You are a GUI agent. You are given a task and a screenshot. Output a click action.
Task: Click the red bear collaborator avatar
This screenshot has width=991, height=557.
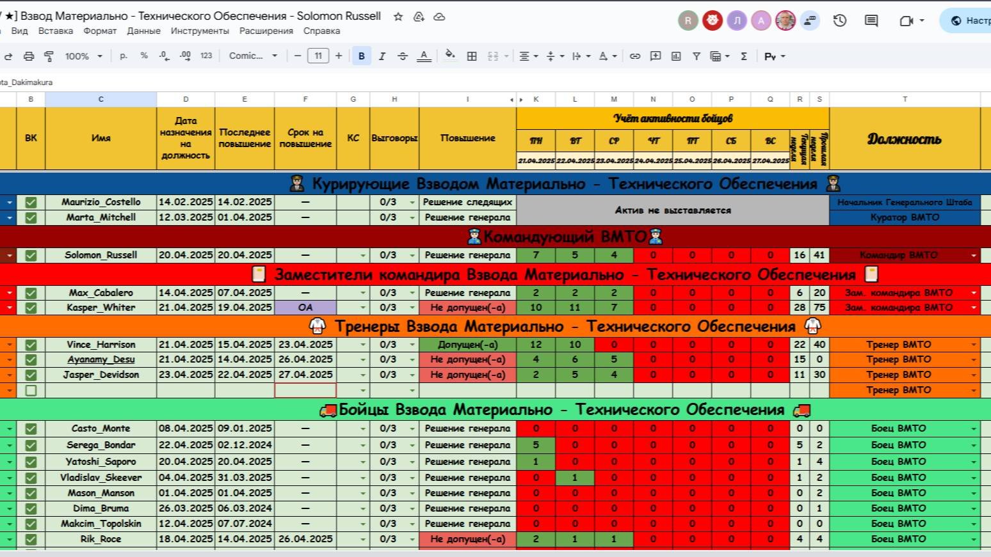click(713, 20)
